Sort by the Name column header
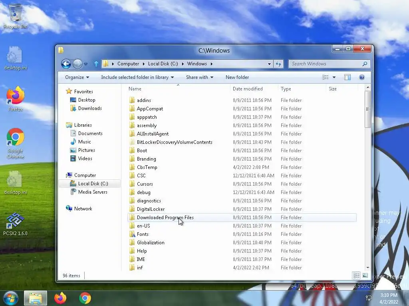Screen dimensions: 409x306 click(178, 89)
